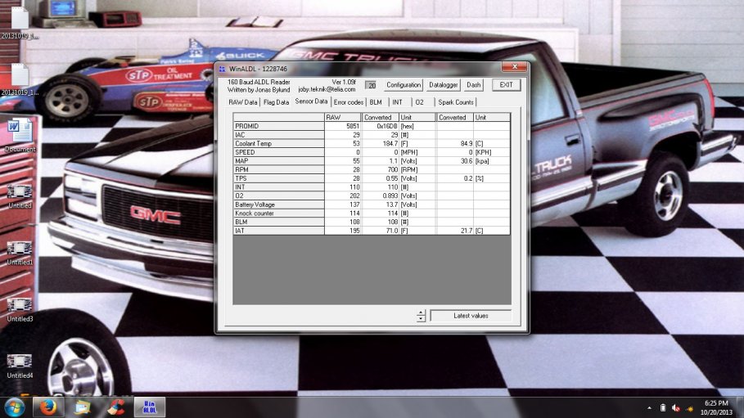Open the Word Document desktop icon
This screenshot has width=744, height=418.
(20, 135)
